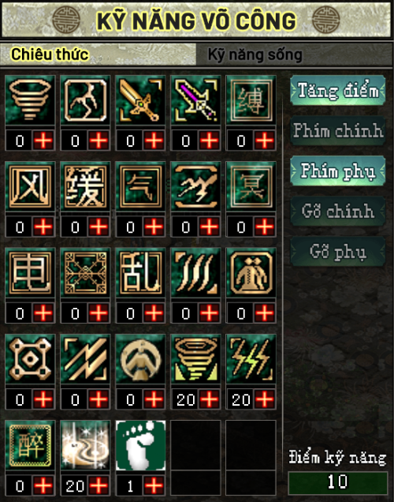394x502 pixels.
Task: Select the golden sword skill icon
Action: (x=140, y=100)
